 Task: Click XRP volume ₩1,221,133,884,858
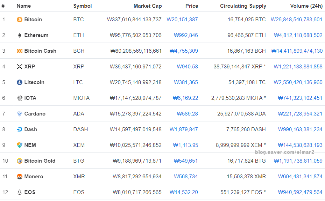click(x=298, y=67)
